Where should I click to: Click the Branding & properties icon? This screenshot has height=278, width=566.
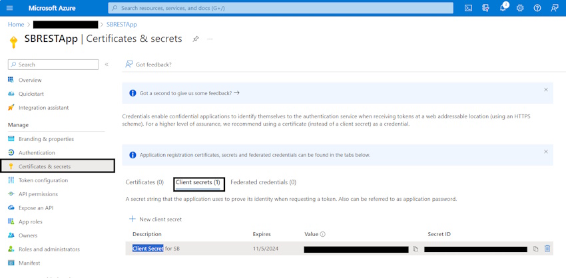click(11, 139)
